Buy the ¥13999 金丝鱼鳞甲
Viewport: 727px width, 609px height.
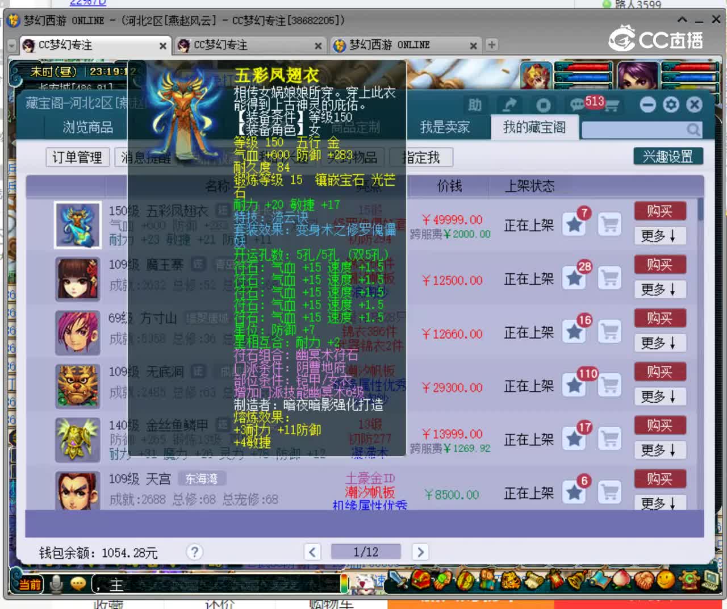point(660,425)
